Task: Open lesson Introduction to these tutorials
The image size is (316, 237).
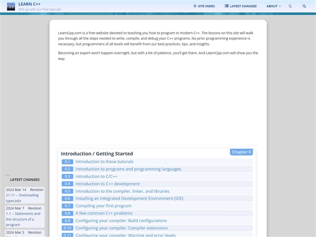Action: pos(104,161)
